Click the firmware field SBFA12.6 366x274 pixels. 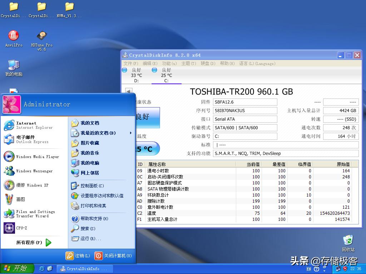point(245,102)
